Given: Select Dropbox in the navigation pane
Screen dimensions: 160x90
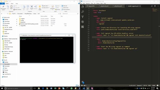Looking at the screenshot, I should 5,36.
